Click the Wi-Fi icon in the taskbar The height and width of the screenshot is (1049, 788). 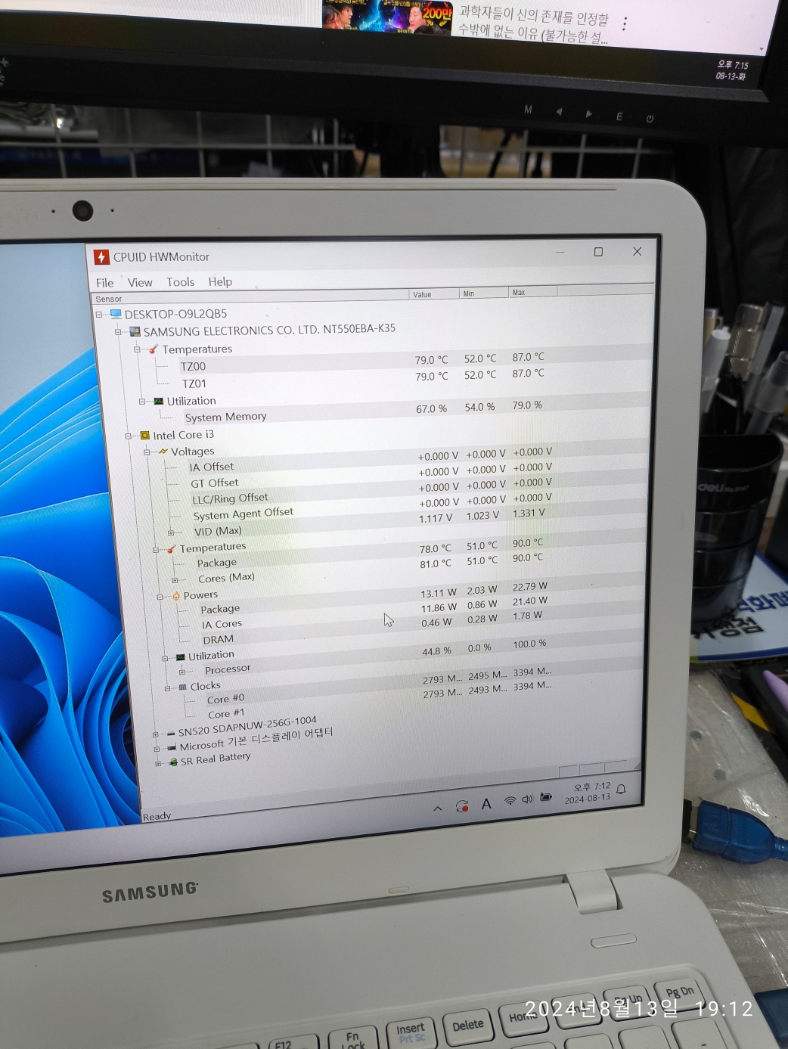[509, 799]
